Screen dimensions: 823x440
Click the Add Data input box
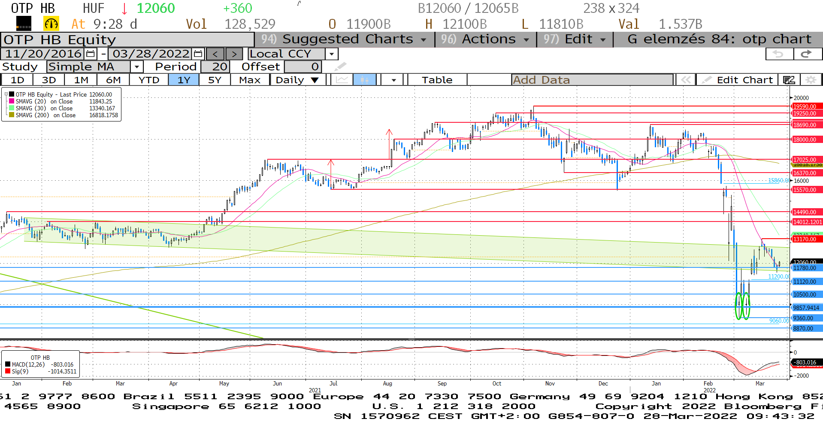592,80
